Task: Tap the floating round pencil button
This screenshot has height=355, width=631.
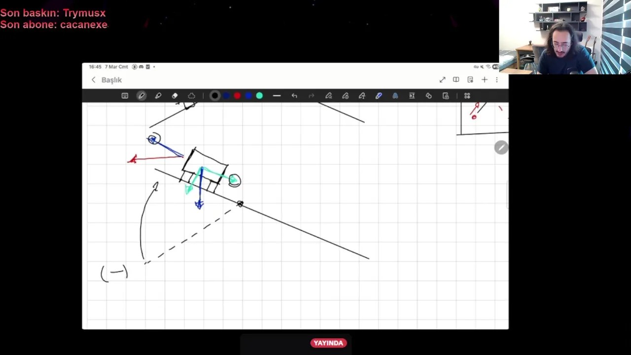Action: (501, 147)
